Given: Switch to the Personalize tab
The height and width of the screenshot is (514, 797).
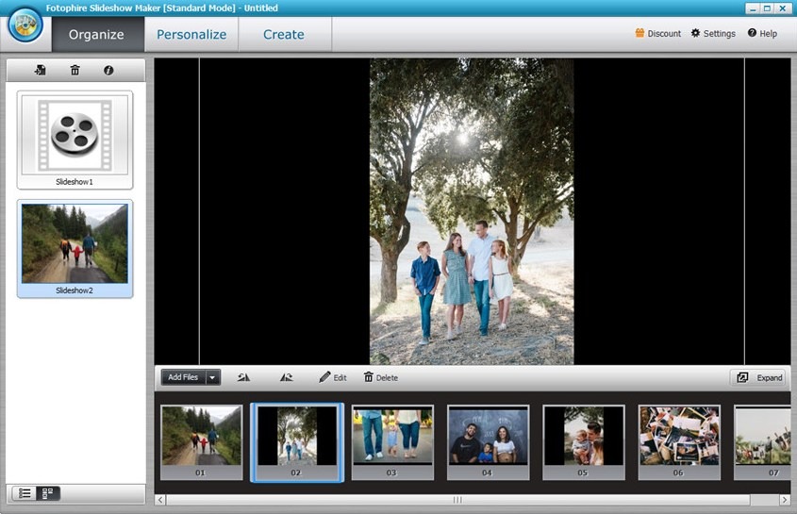Looking at the screenshot, I should click(x=191, y=34).
